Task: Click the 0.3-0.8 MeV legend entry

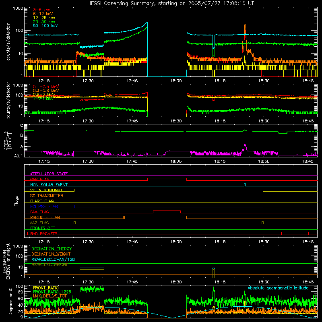Action: coord(46,91)
